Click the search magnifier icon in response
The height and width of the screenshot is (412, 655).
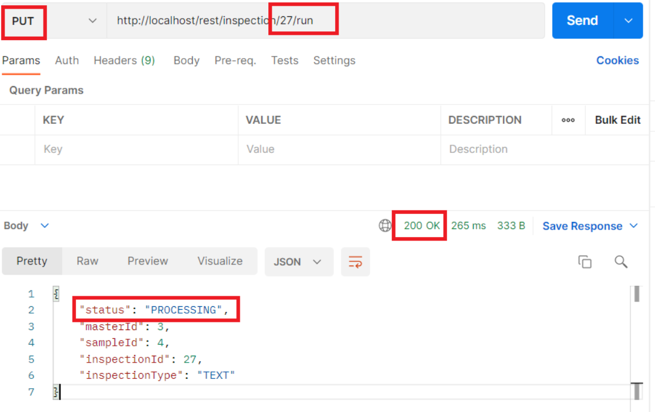point(621,261)
